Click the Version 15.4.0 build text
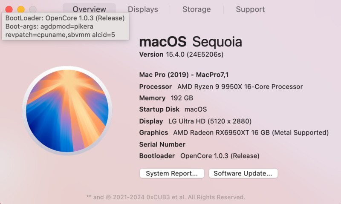The height and width of the screenshot is (204, 341). point(182,55)
